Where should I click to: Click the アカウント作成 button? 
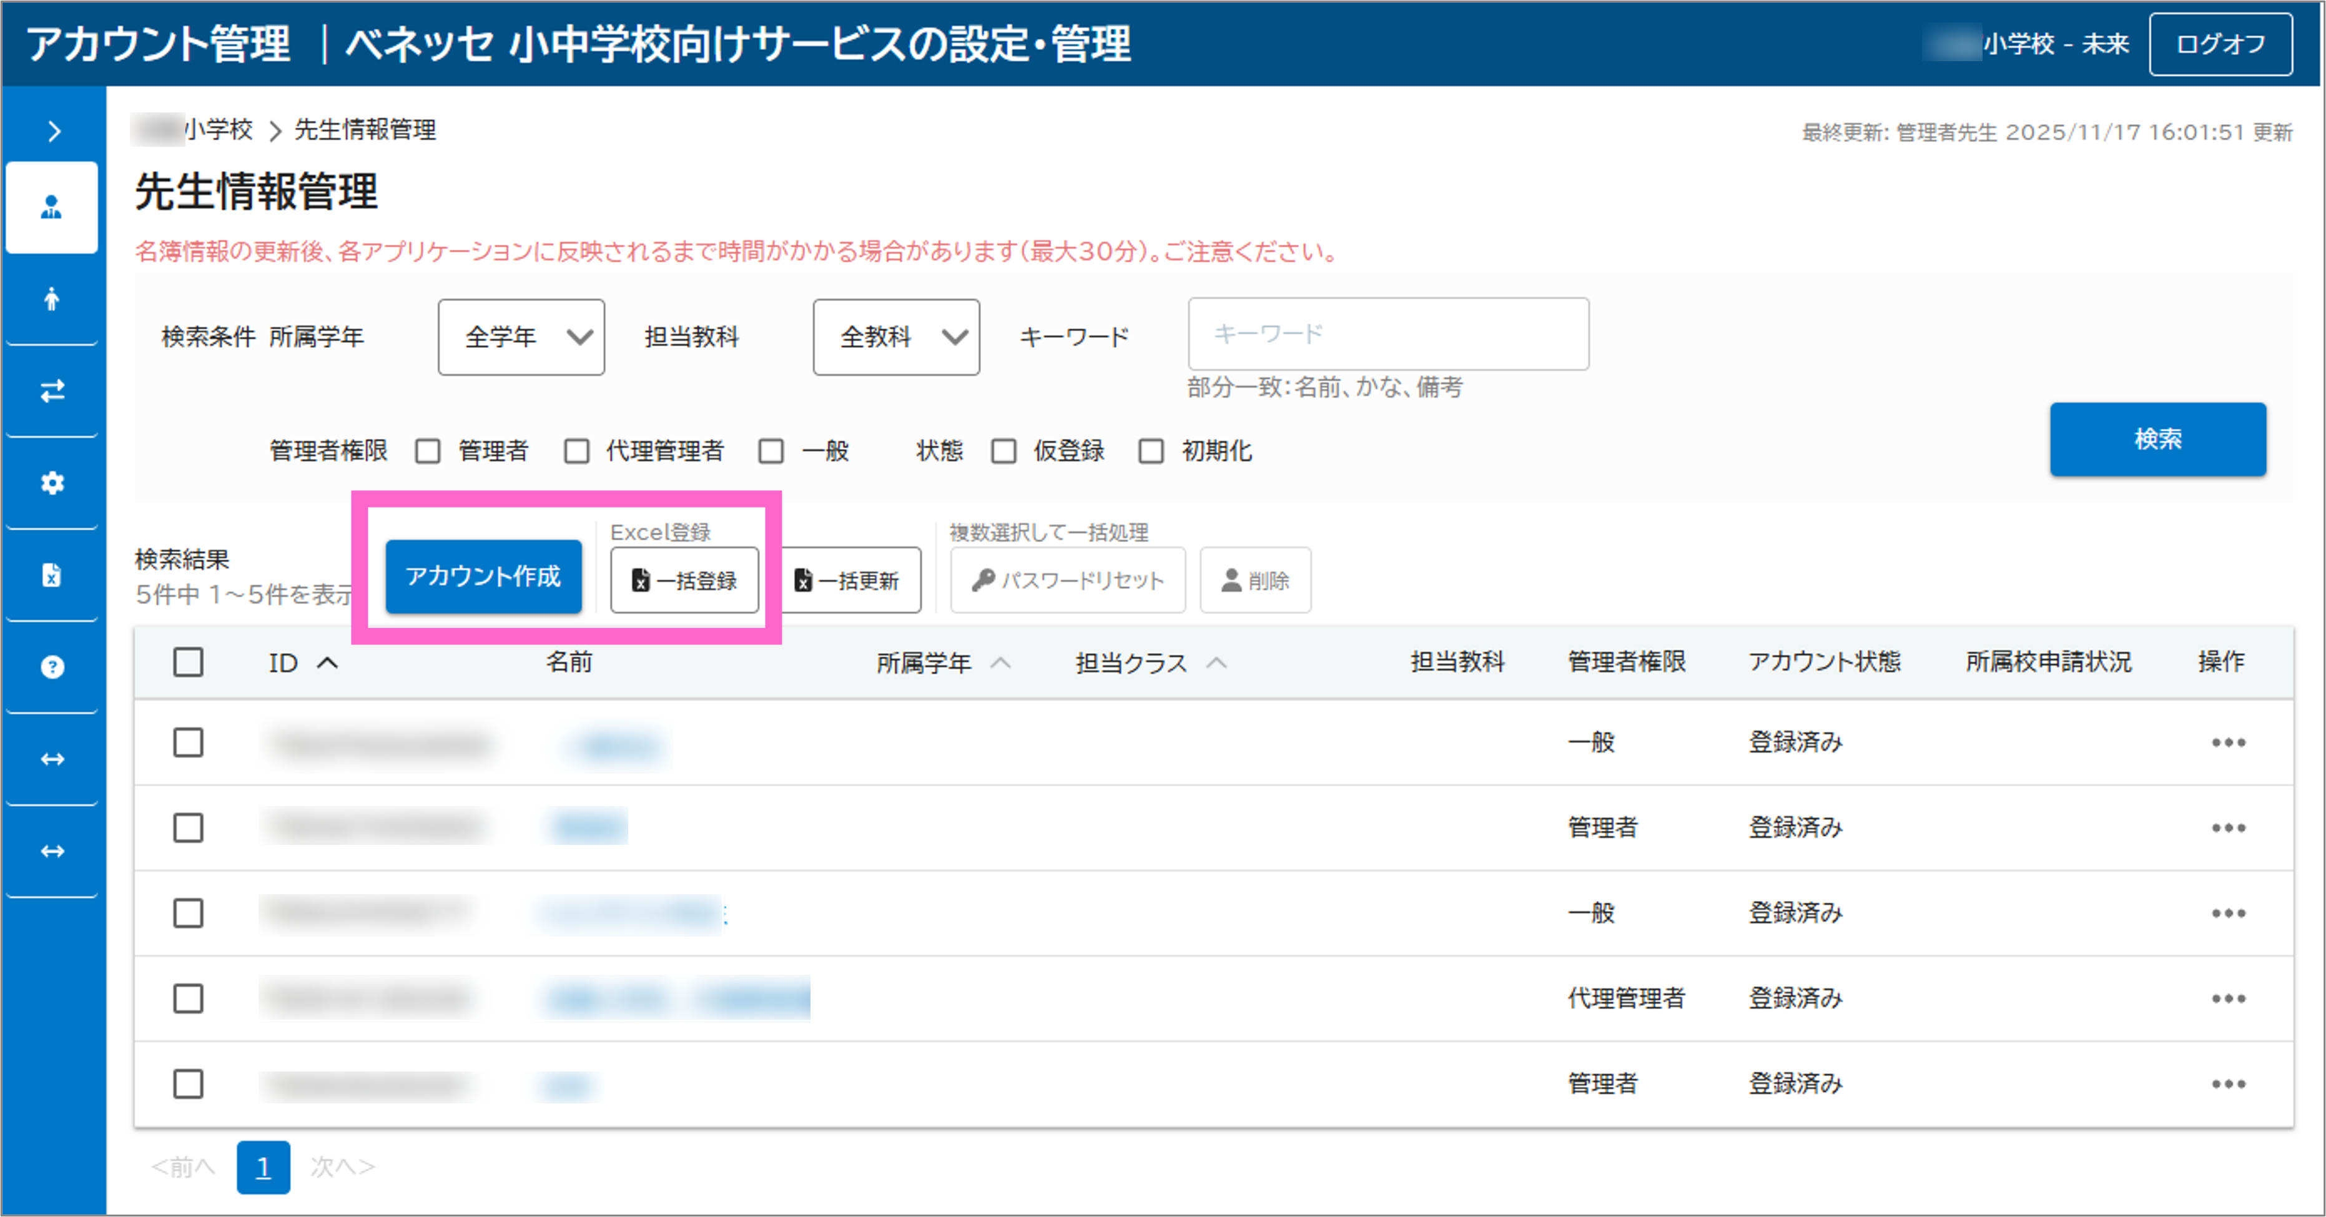tap(483, 575)
